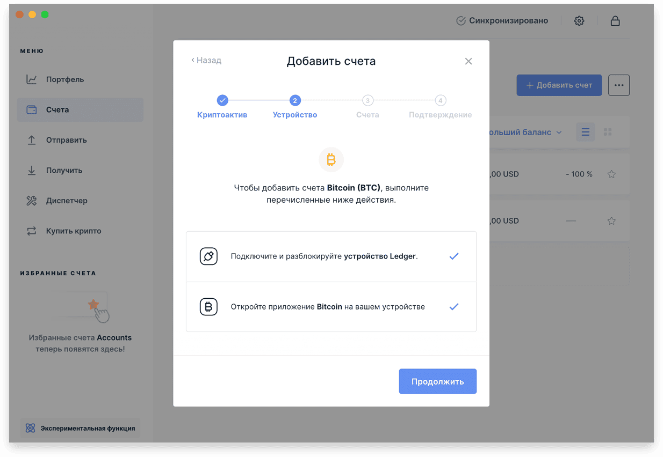Viewport: 663px width, 457px height.
Task: Click the macOS green fullscreen button
Action: point(45,14)
